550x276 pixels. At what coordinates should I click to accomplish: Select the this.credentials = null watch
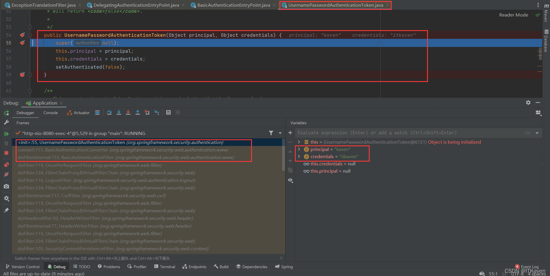(329, 164)
